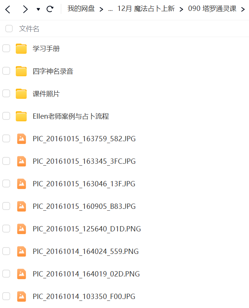Navigate to 12月 魔法占卜上新 breadcrumb
Viewport: 249px width, 308px height.
(146, 9)
